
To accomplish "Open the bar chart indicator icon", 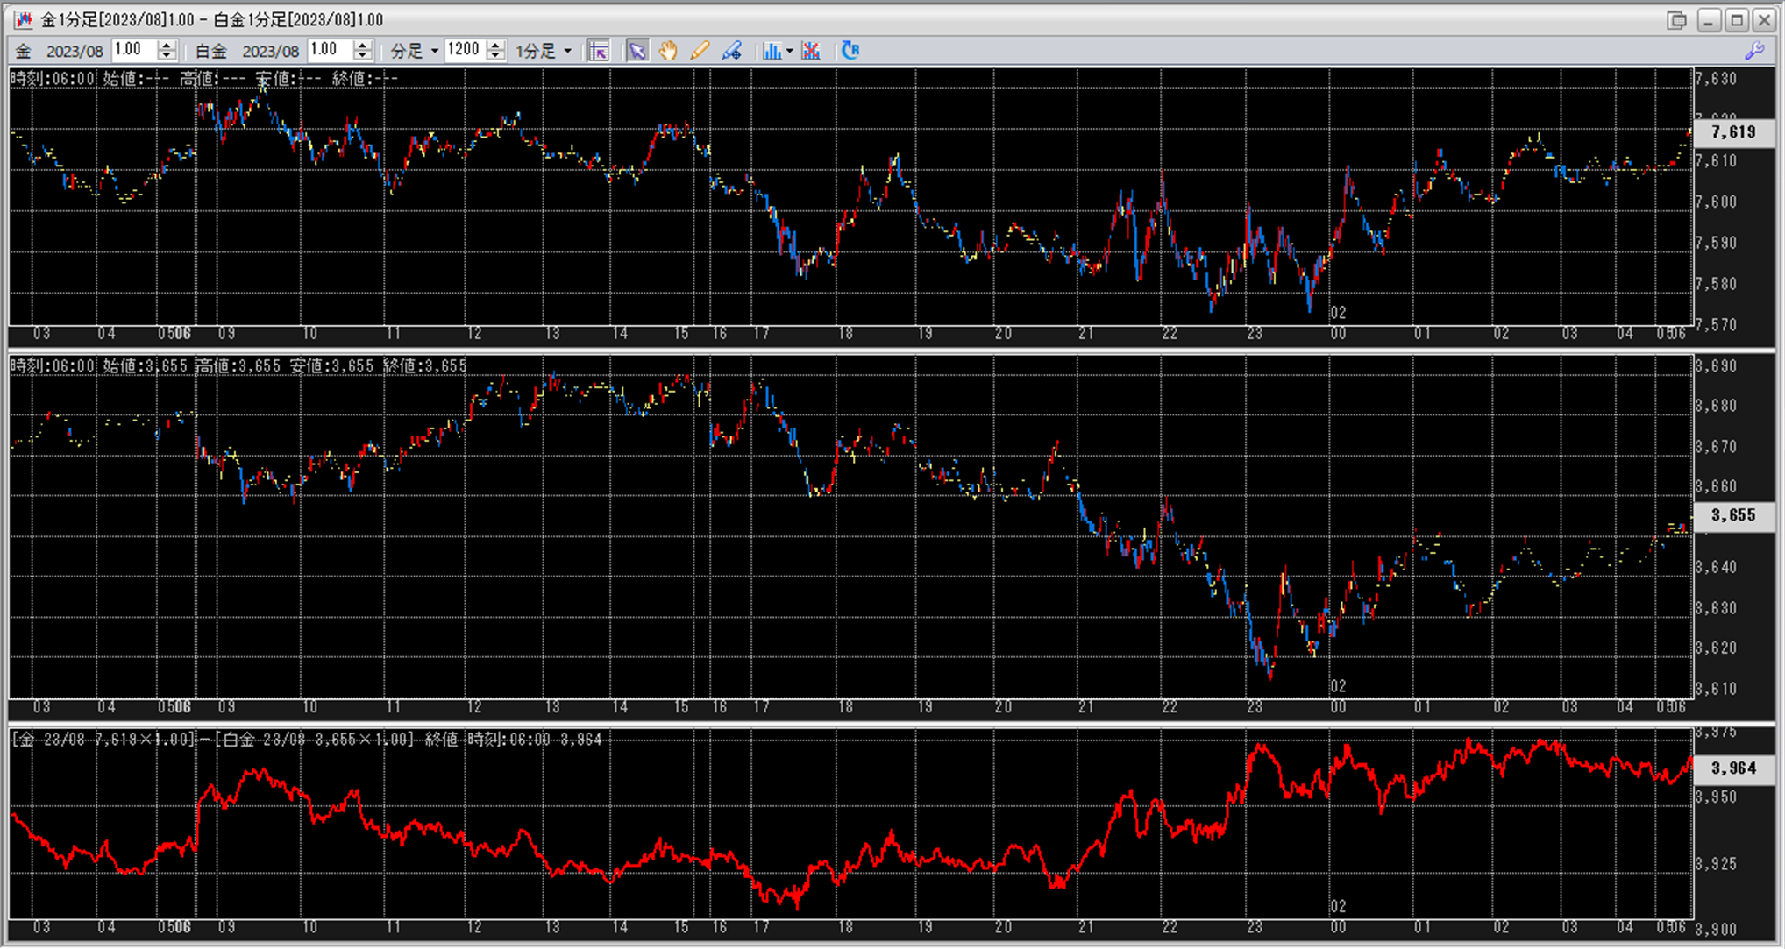I will coord(771,51).
